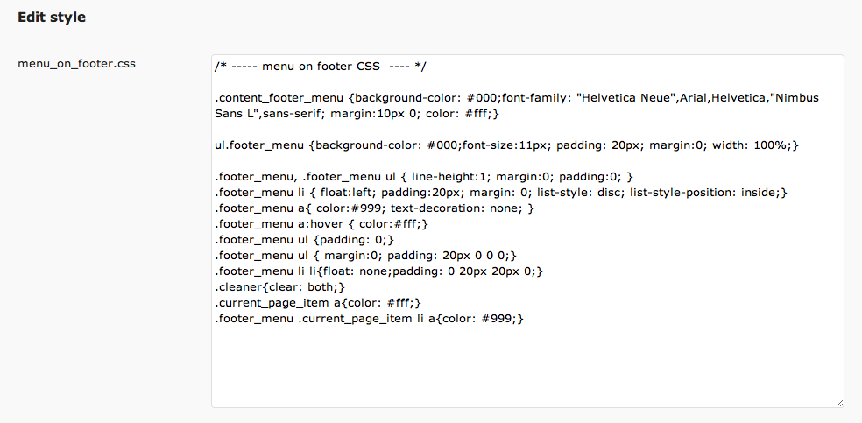Click the "Helvetica Neue" font name text

625,98
